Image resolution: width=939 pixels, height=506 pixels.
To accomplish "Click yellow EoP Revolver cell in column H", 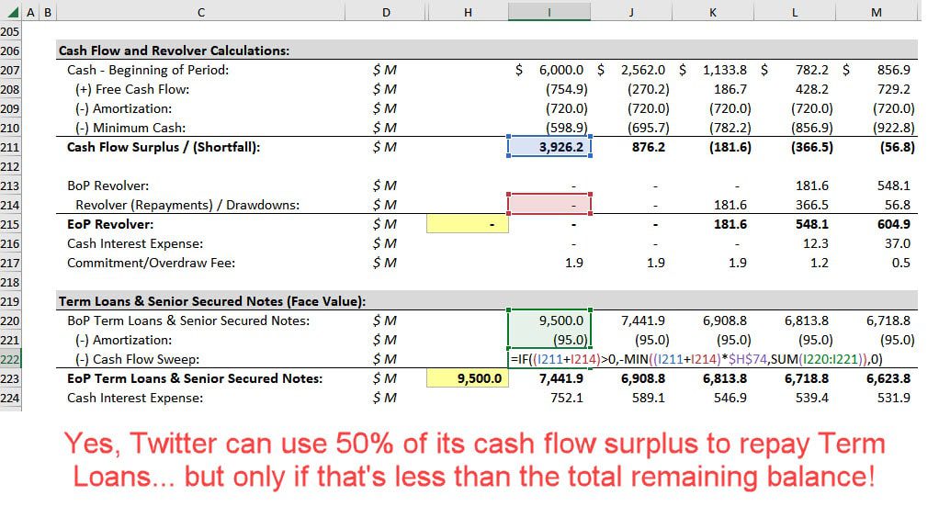I will coord(468,224).
